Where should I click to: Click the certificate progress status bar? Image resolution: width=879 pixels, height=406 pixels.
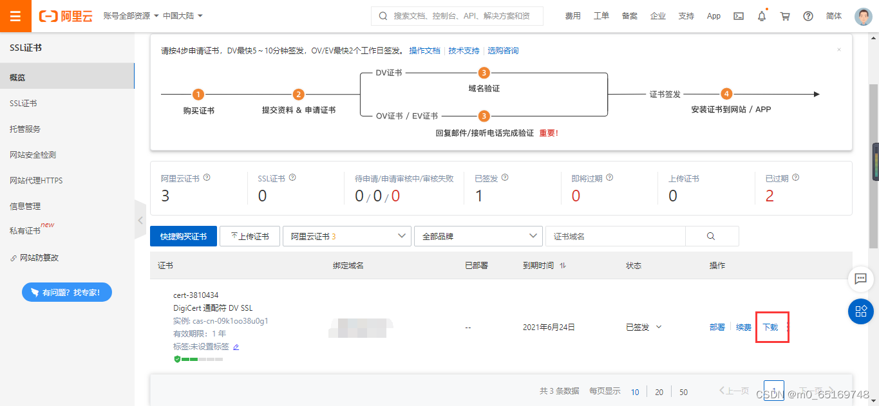click(202, 359)
